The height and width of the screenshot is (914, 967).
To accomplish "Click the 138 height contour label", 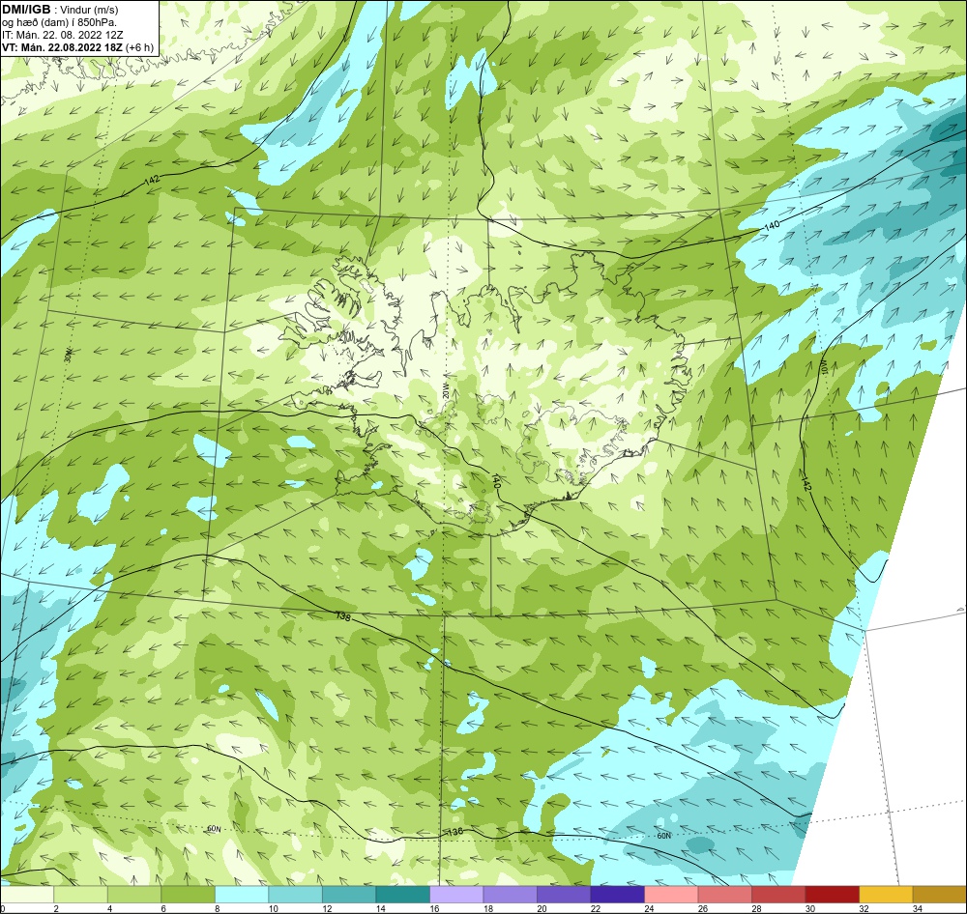I will click(343, 615).
